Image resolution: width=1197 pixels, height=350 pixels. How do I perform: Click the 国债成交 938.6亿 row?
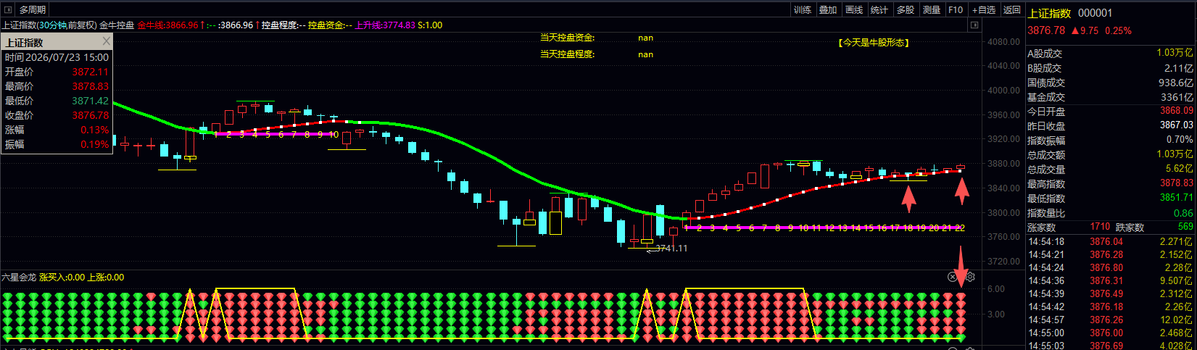(x=1110, y=82)
